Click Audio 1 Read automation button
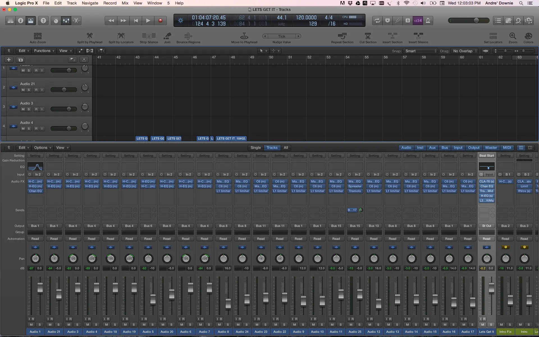 pos(35,239)
